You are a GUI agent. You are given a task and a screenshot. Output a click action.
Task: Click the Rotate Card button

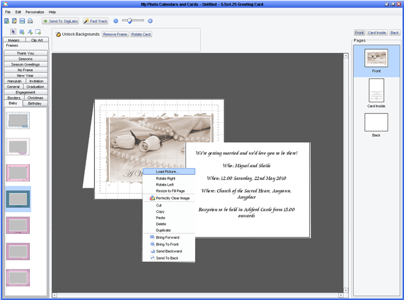tap(141, 34)
